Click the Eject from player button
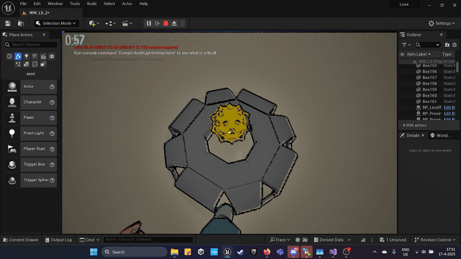 (174, 24)
